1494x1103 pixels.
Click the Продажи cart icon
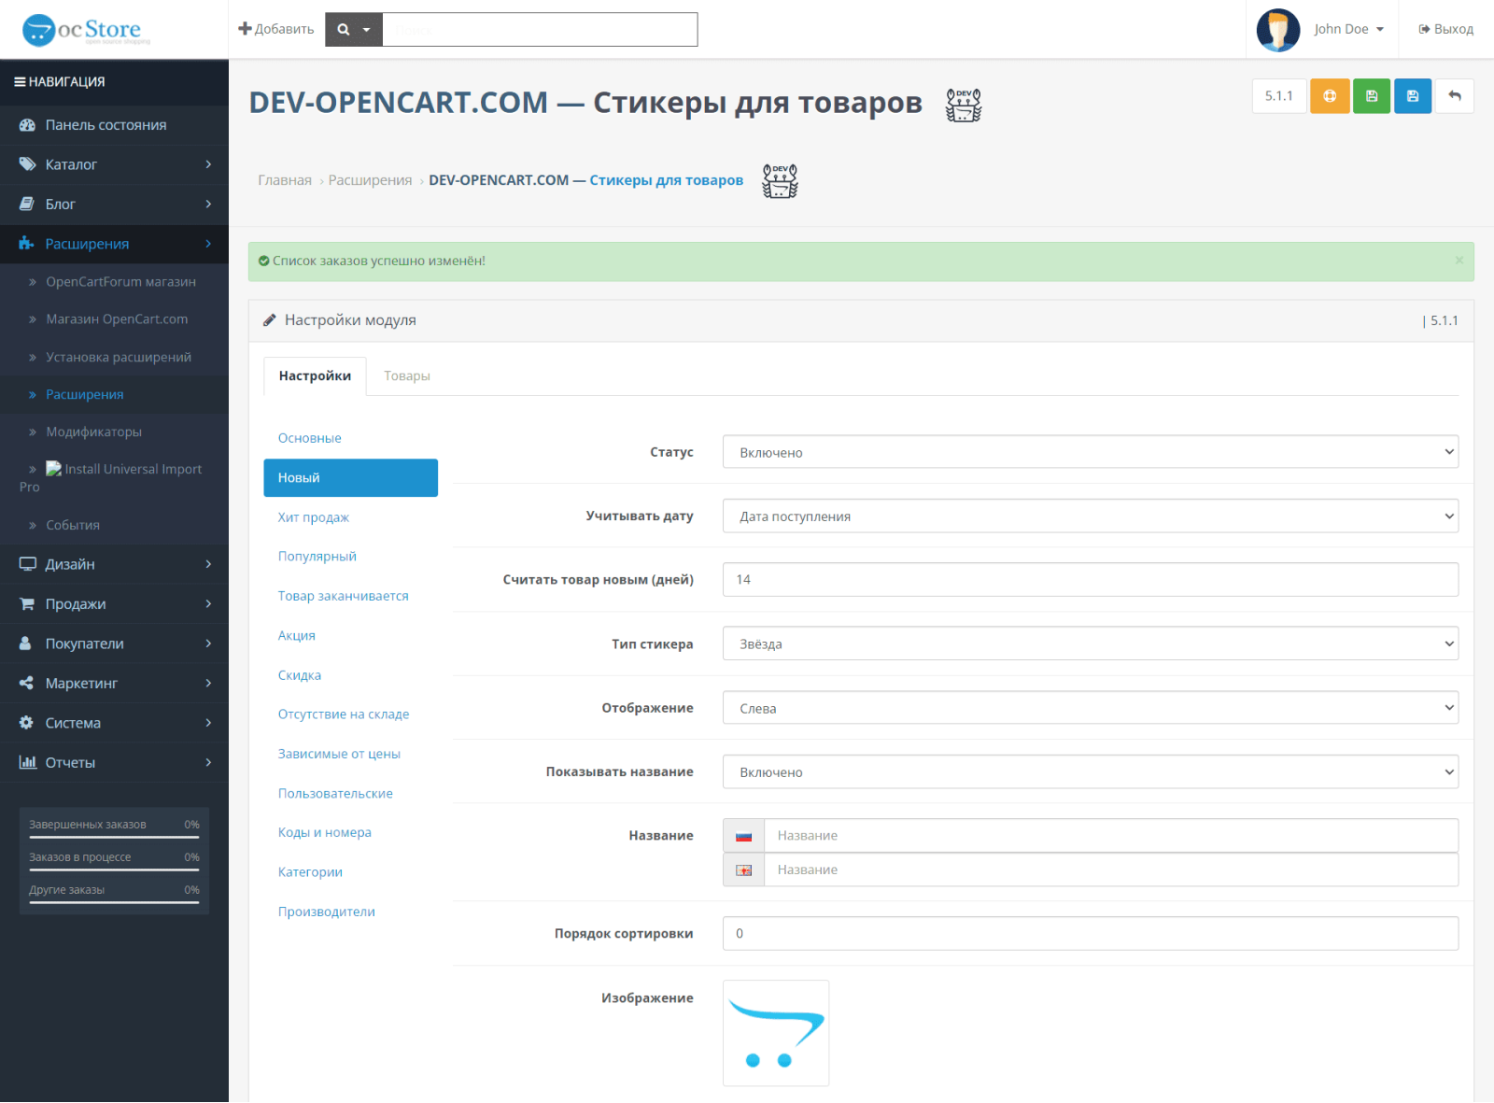[27, 604]
